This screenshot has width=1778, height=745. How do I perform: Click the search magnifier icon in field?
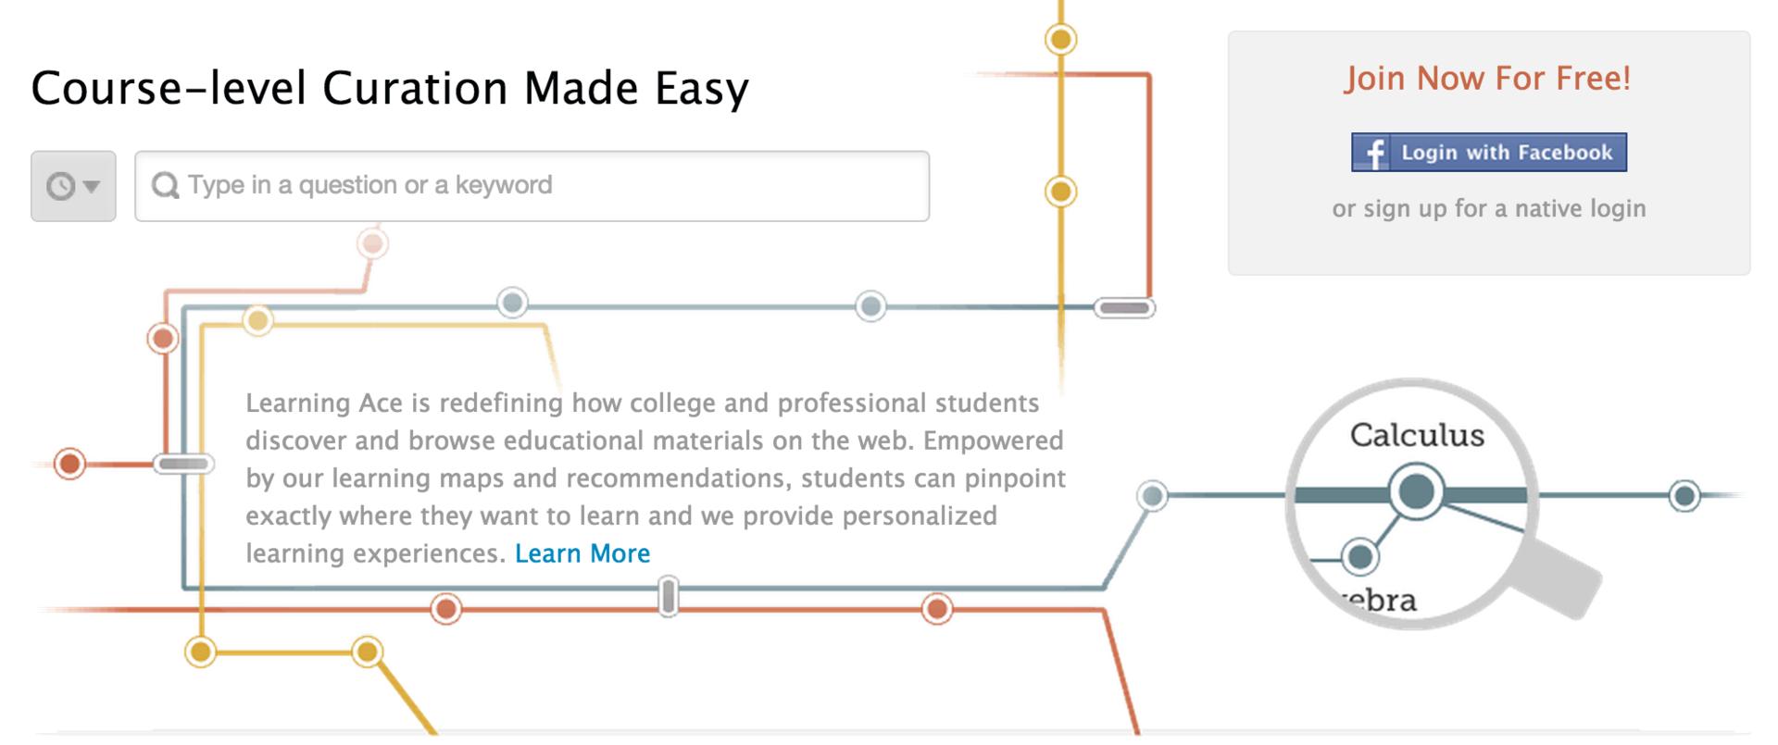click(x=166, y=186)
